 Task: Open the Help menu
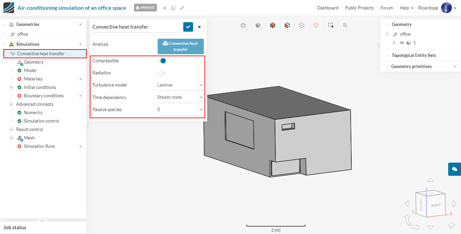[x=406, y=8]
